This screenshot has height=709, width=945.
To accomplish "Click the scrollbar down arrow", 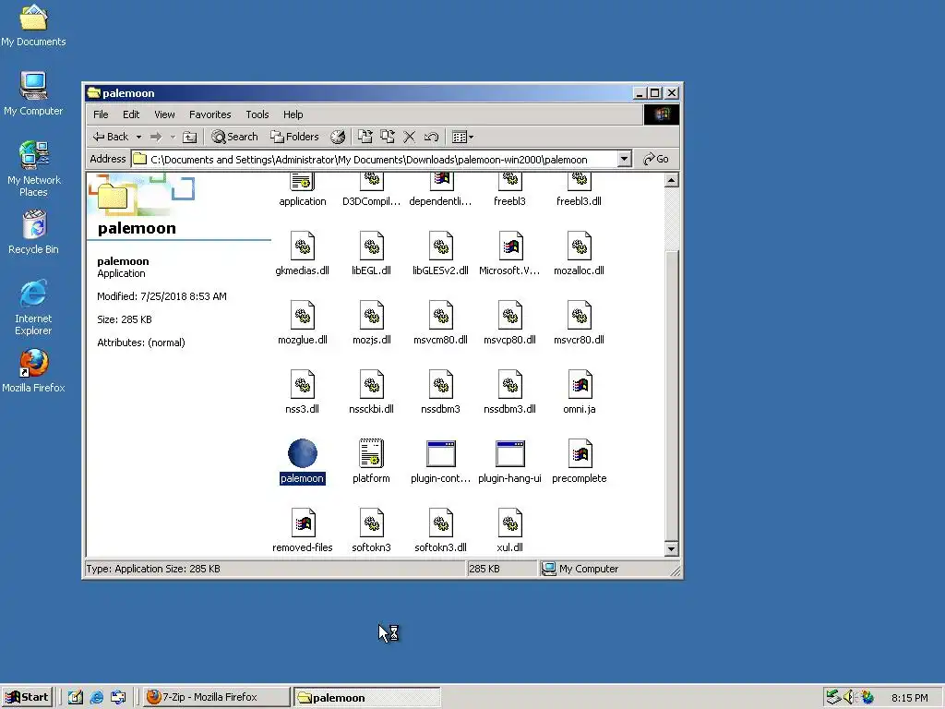I will [672, 548].
